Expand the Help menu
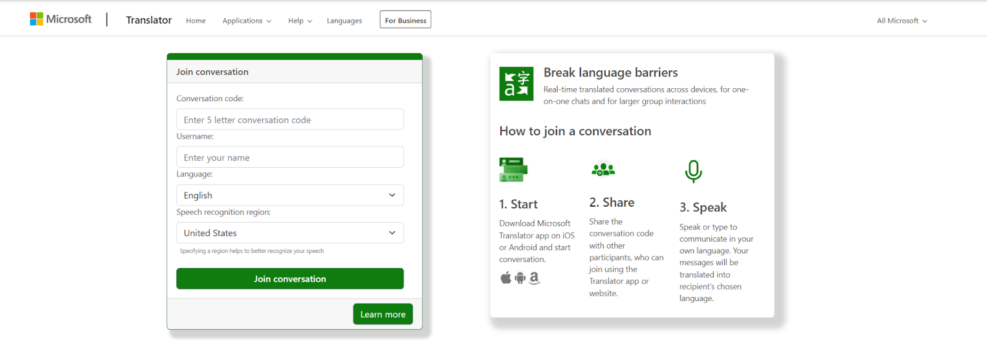 tap(300, 21)
